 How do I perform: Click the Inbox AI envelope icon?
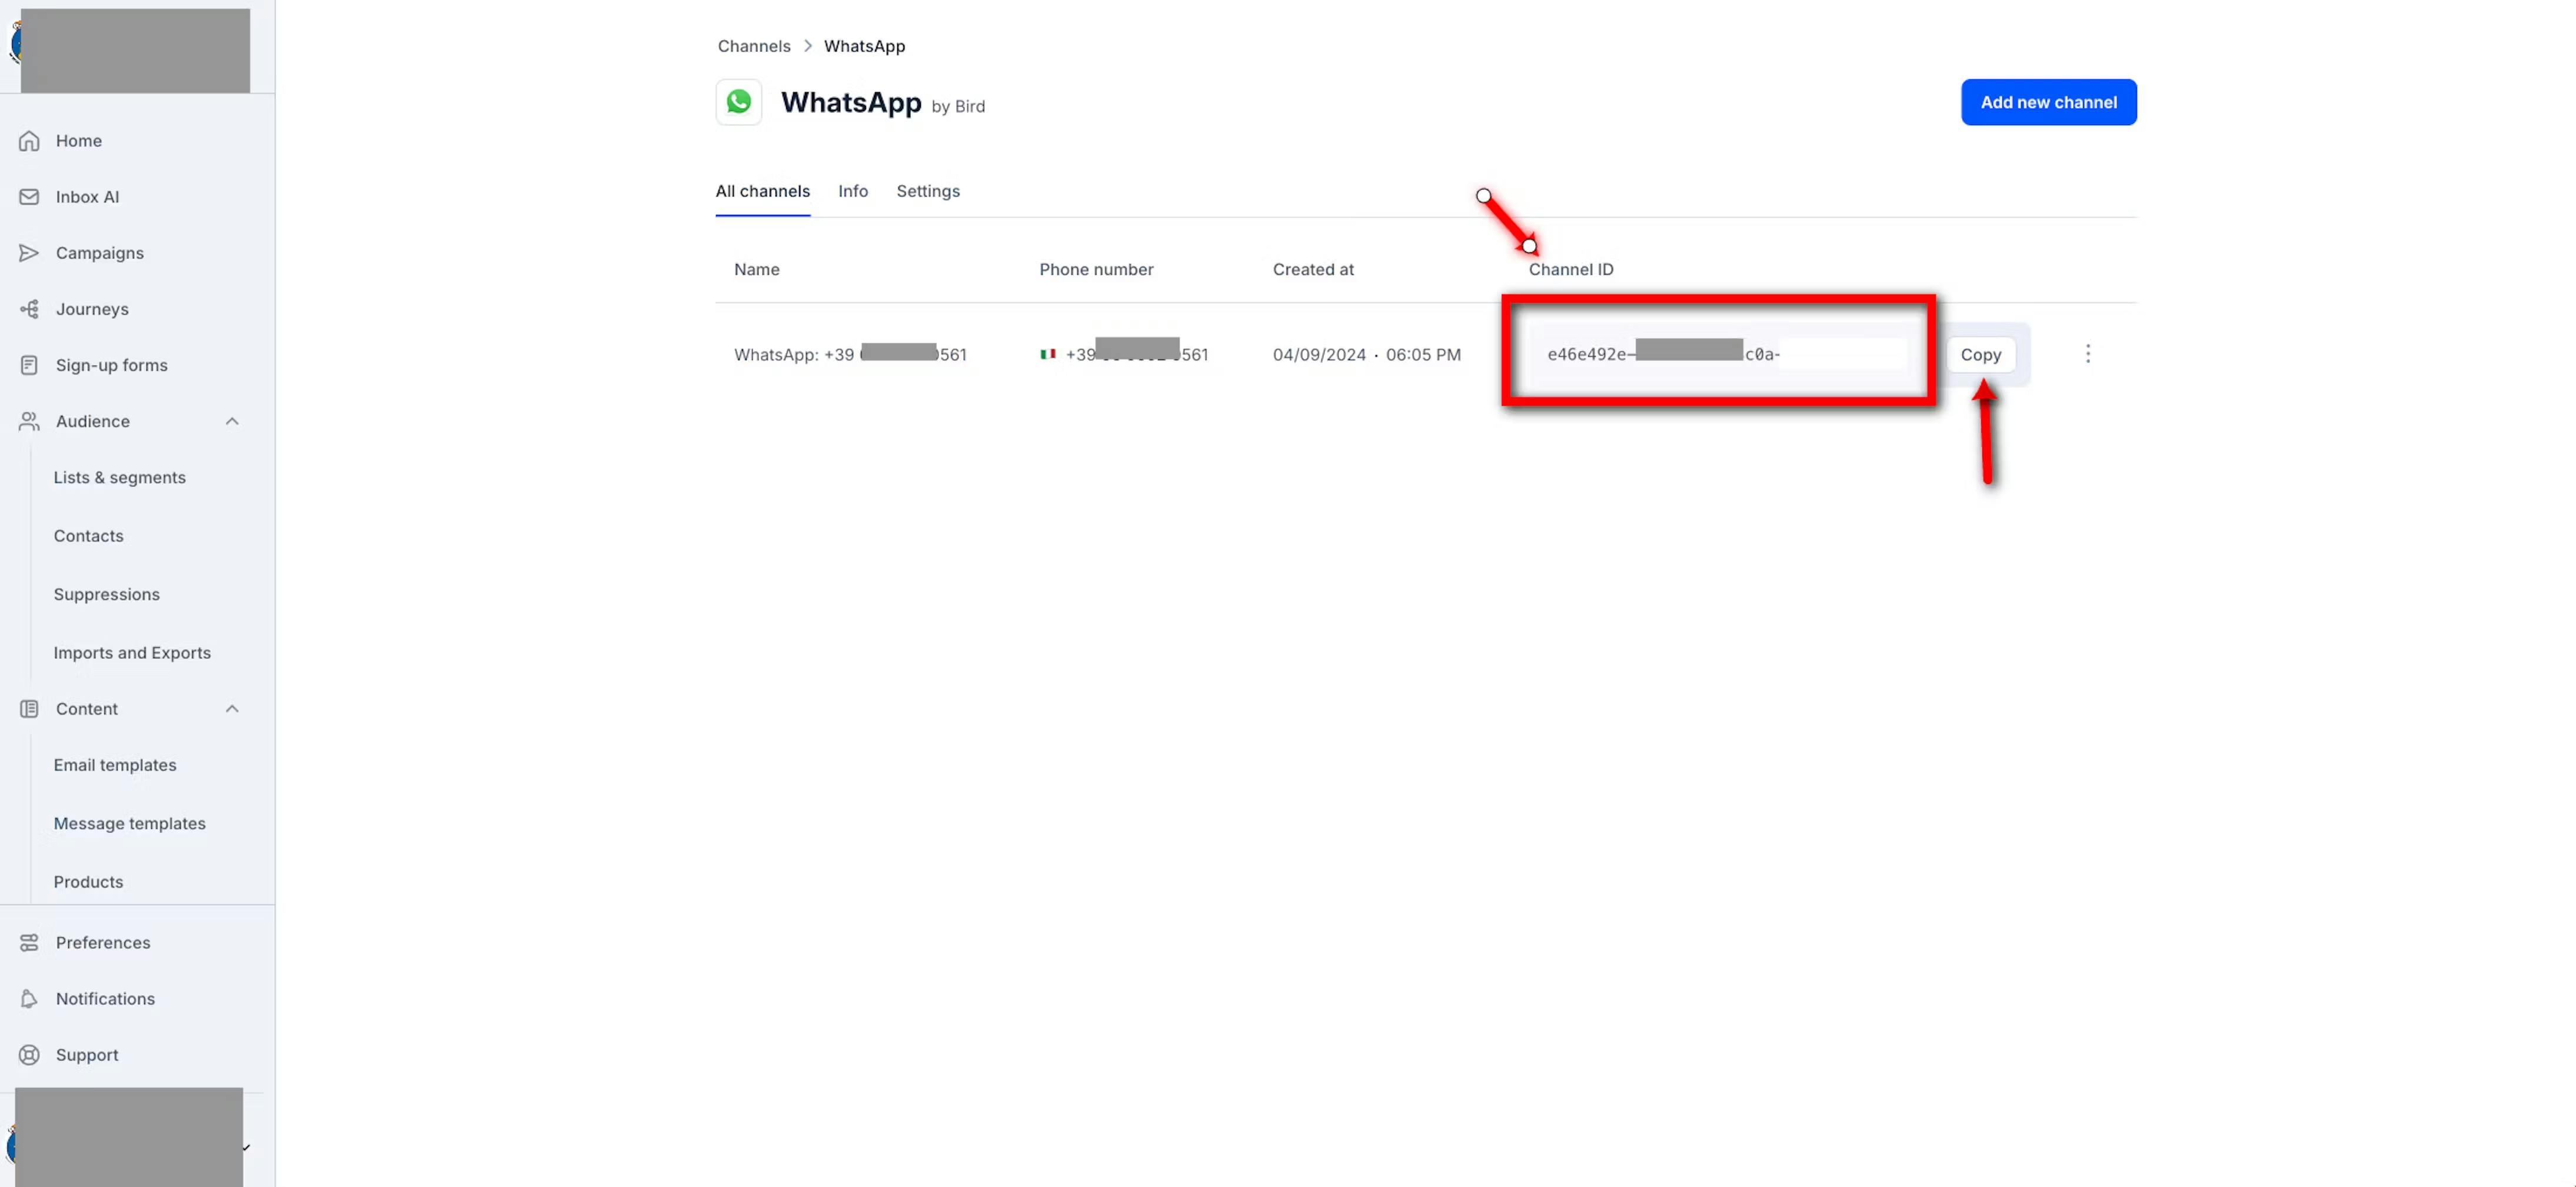[x=29, y=197]
